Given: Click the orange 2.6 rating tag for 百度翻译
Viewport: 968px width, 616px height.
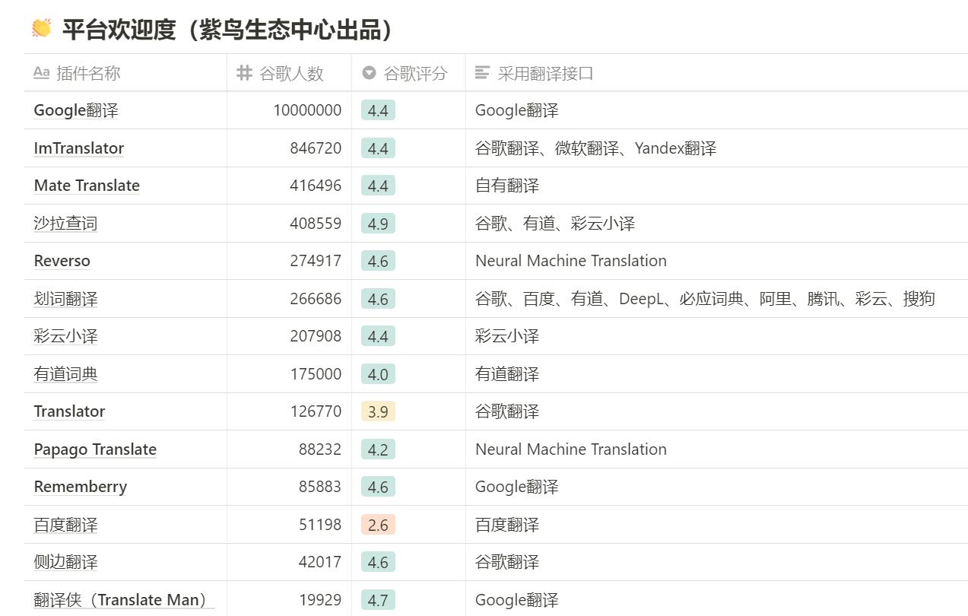Looking at the screenshot, I should (x=378, y=525).
